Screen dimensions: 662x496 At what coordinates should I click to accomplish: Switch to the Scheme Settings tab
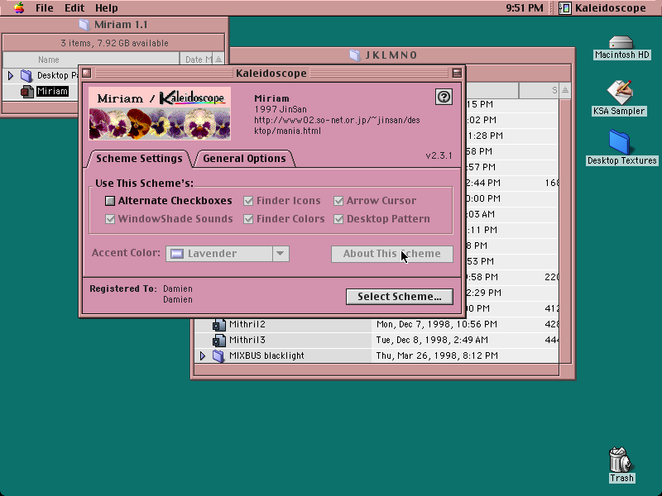click(139, 159)
